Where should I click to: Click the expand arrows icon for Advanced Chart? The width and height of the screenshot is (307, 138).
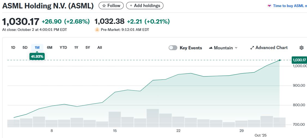coord(252,48)
